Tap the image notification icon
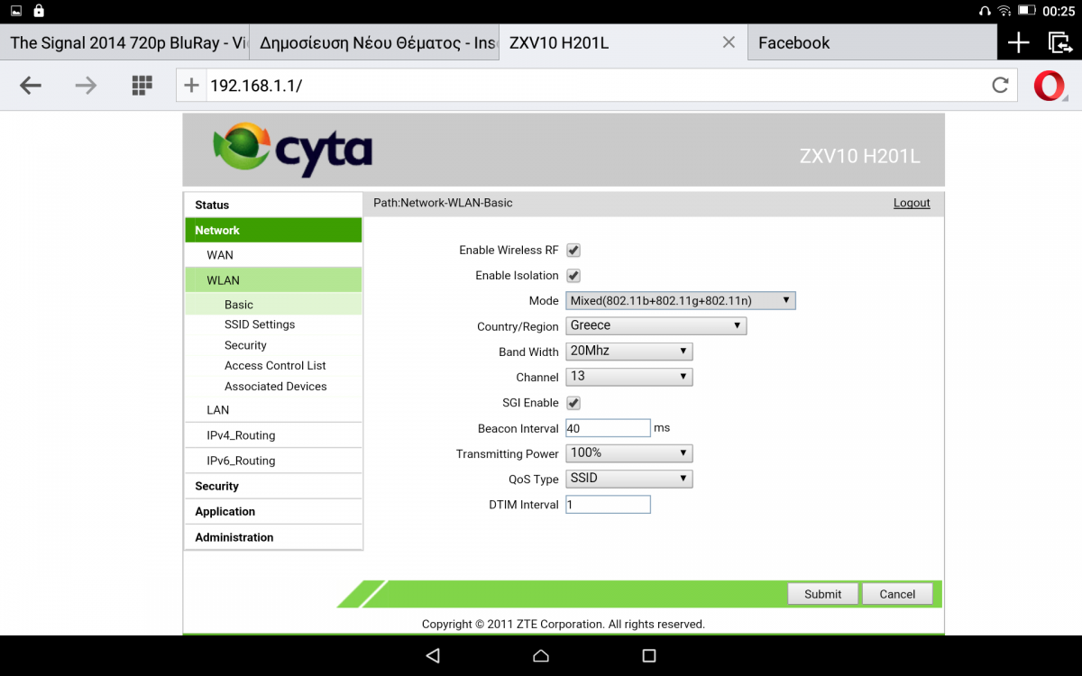The image size is (1082, 676). 16,11
